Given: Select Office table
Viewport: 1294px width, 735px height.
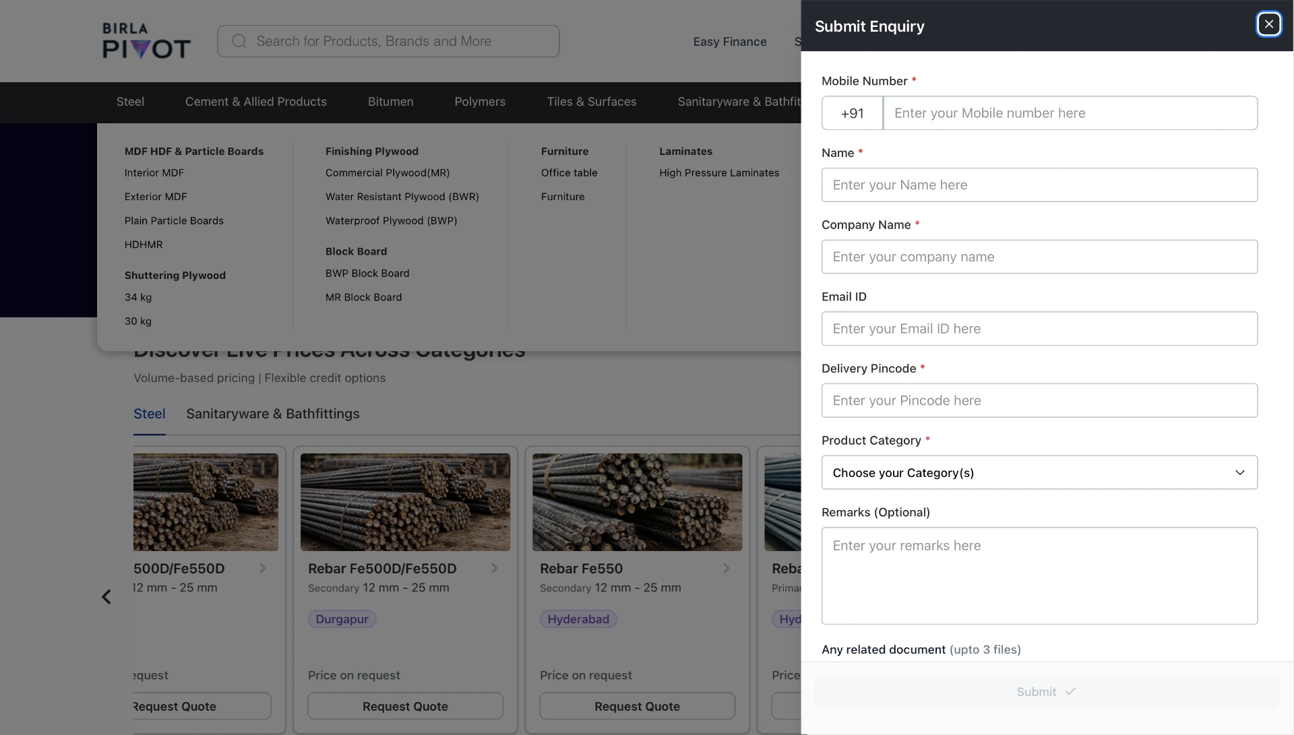Looking at the screenshot, I should click(x=569, y=173).
